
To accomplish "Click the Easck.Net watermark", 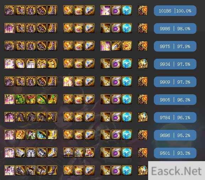I will pyautogui.click(x=176, y=171).
